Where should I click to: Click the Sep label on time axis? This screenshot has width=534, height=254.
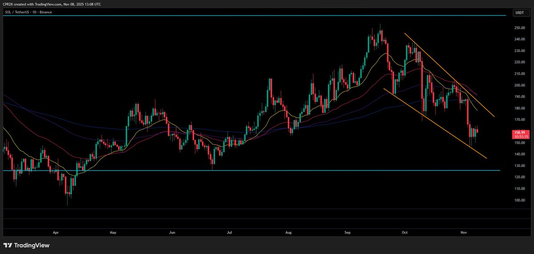click(347, 232)
